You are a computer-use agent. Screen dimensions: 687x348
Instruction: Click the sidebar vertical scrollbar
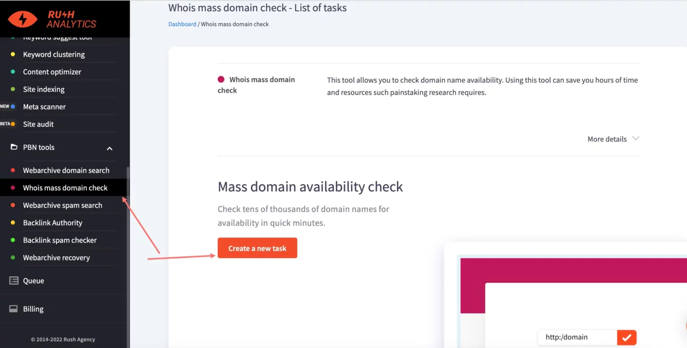tap(128, 257)
